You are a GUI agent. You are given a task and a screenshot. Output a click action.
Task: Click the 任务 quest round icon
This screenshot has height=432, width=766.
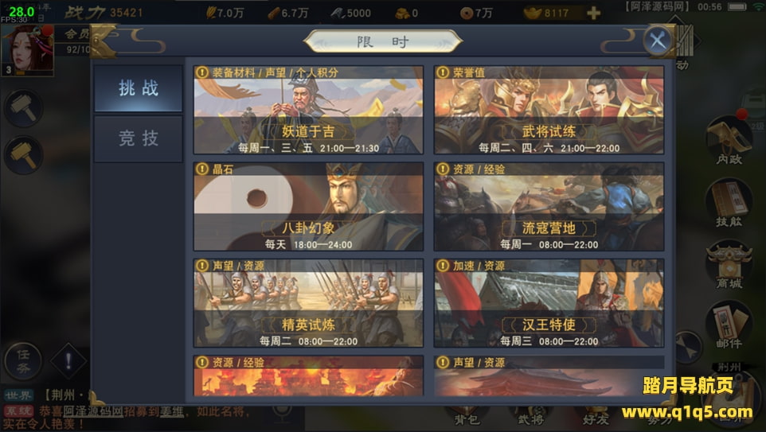point(23,361)
